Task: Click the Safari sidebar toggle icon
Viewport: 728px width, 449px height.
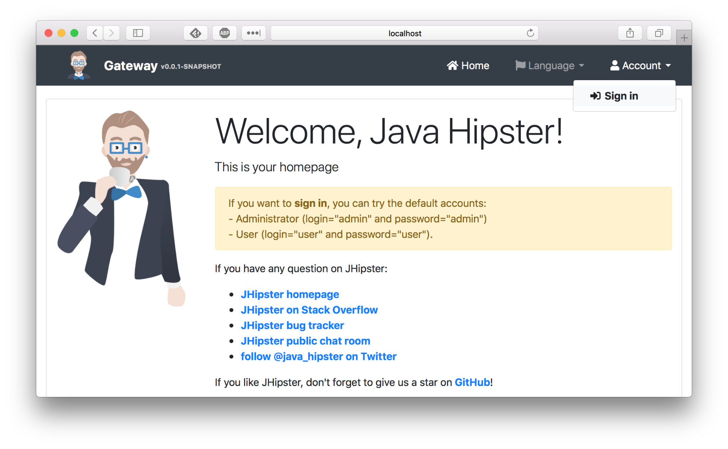Action: point(138,33)
